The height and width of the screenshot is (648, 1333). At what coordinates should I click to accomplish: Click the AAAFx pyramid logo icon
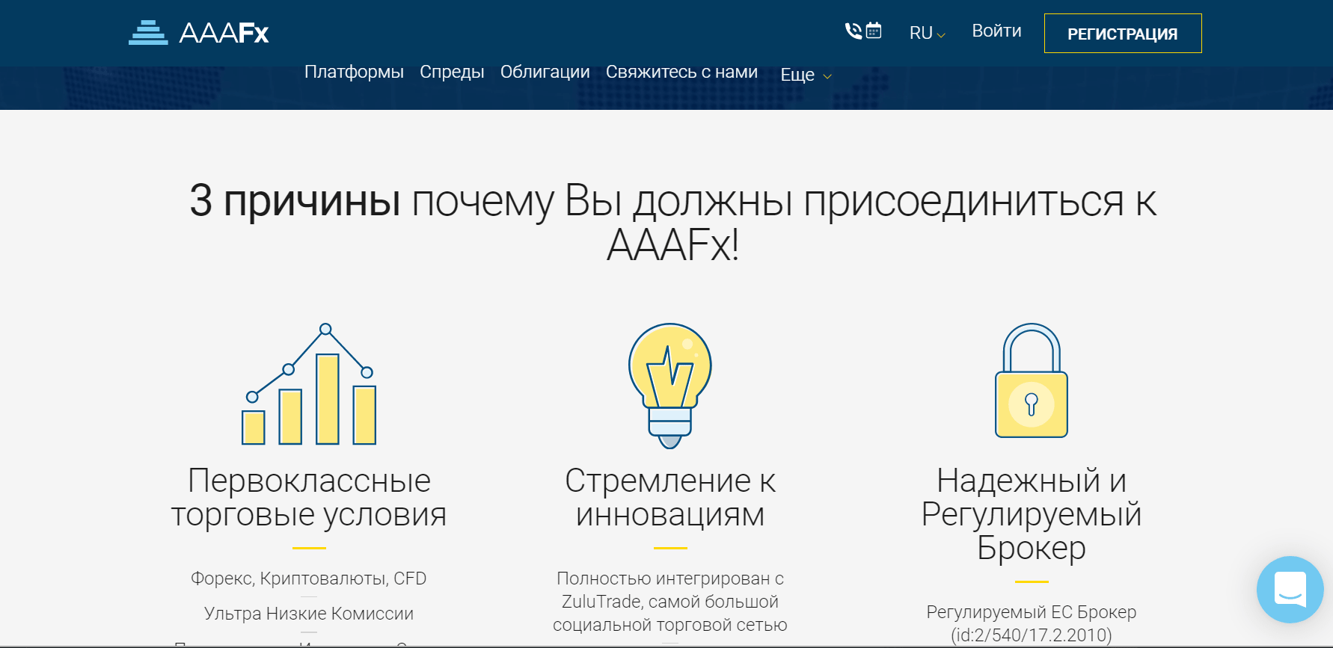[148, 33]
